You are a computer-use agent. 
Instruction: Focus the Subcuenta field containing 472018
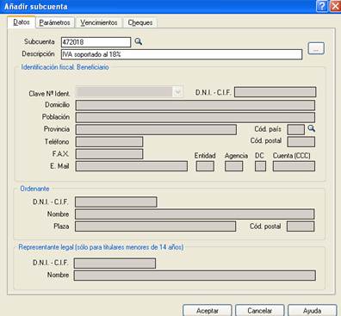coord(96,42)
